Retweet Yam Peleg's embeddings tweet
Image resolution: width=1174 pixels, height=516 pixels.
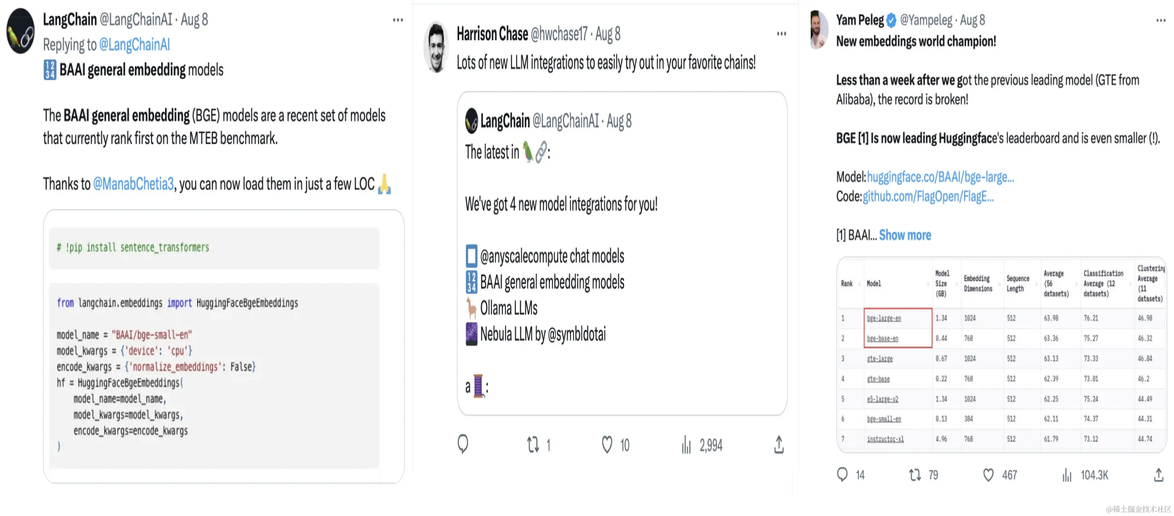pos(915,474)
